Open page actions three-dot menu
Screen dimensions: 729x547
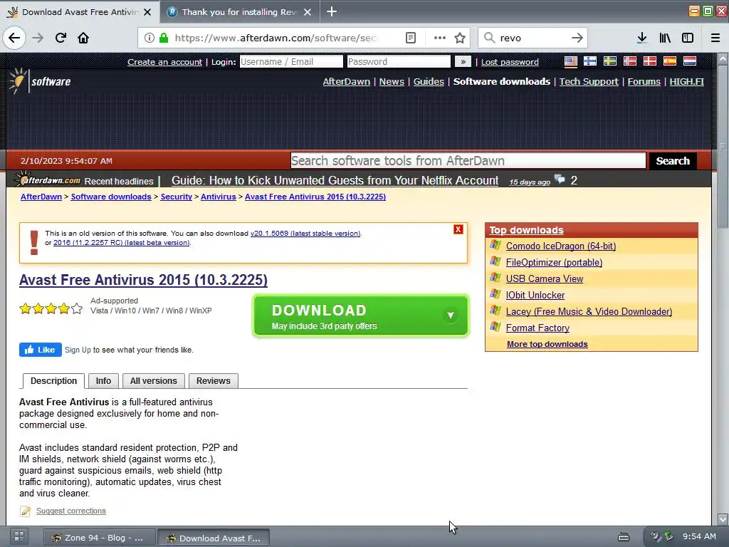439,38
